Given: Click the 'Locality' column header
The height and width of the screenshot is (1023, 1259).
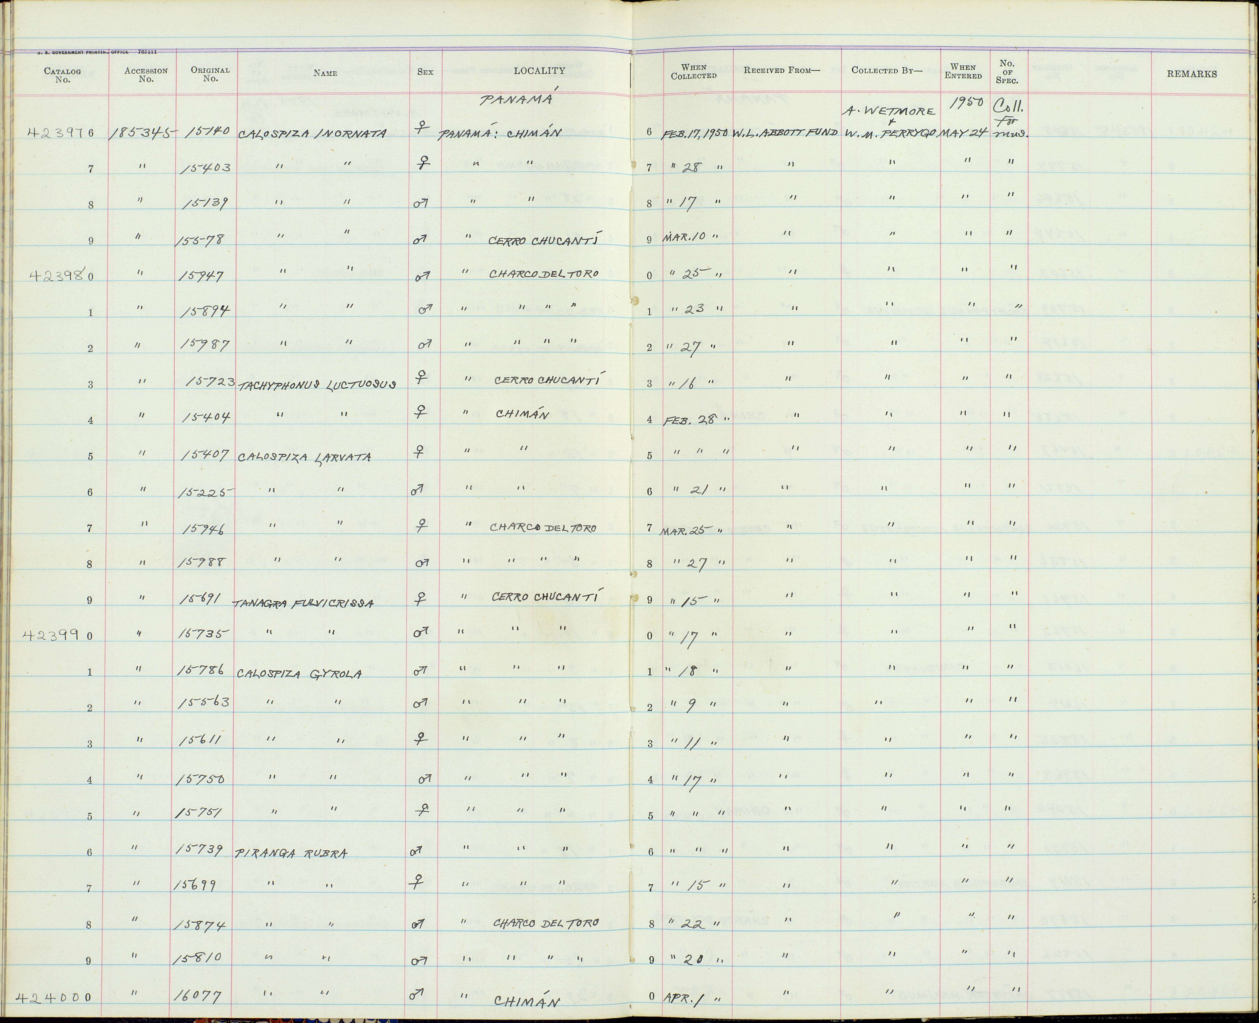Looking at the screenshot, I should 539,71.
